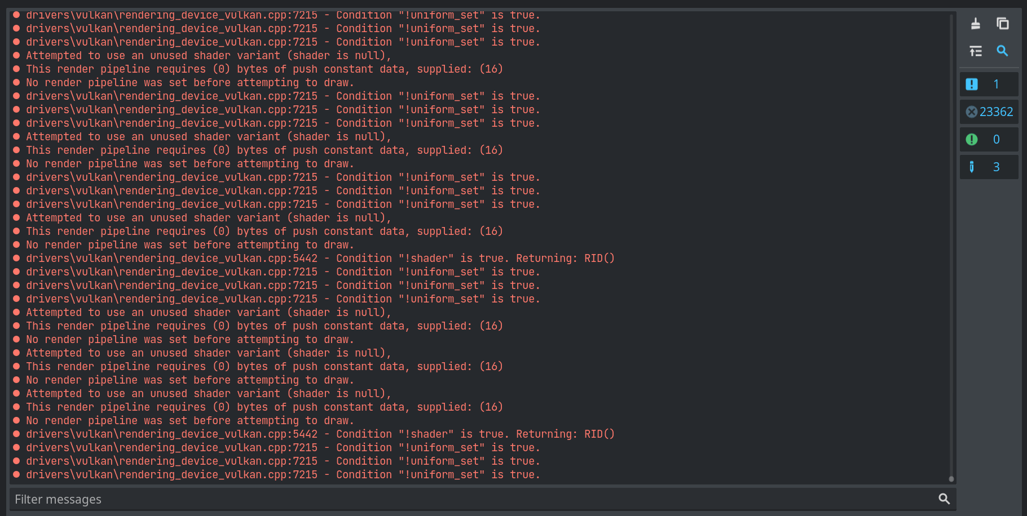
Task: Toggle standard messages filter showing 1
Action: [x=989, y=84]
